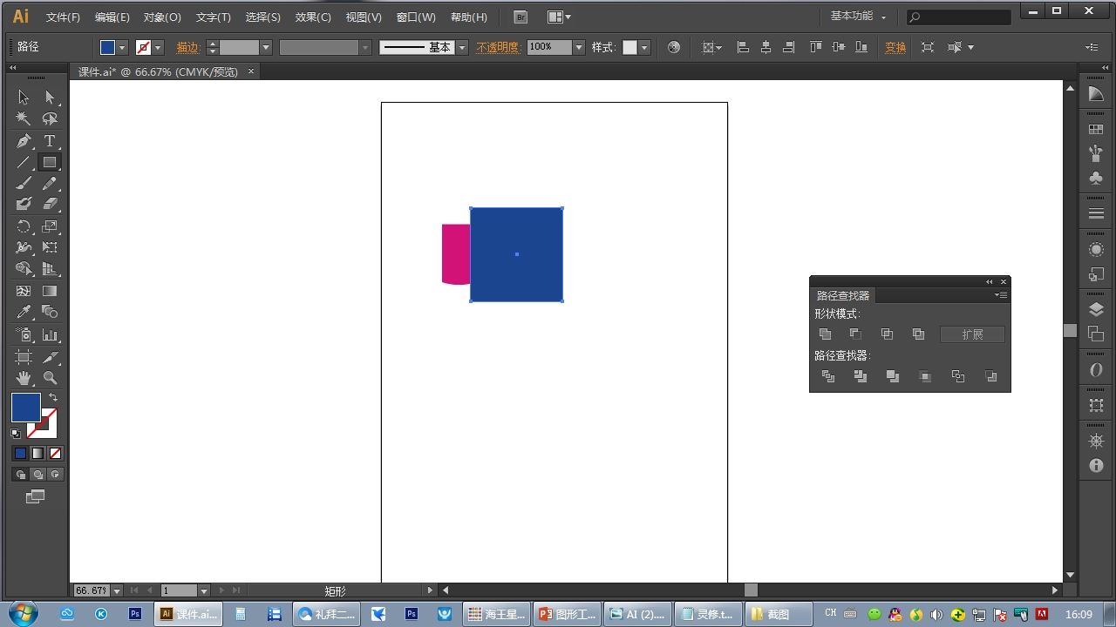Pick the Eyedropper tool
This screenshot has height=627, width=1116.
coord(24,312)
